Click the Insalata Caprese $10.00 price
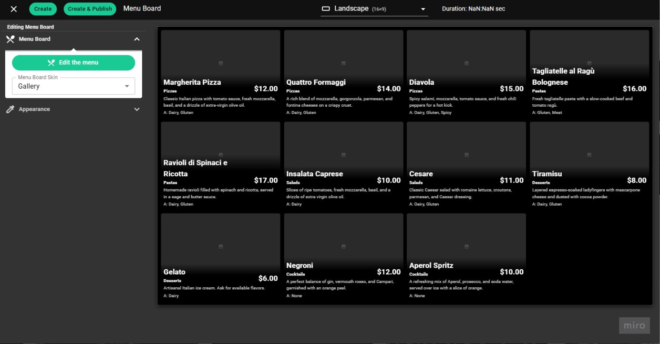Viewport: 660px width, 344px height. pyautogui.click(x=389, y=180)
